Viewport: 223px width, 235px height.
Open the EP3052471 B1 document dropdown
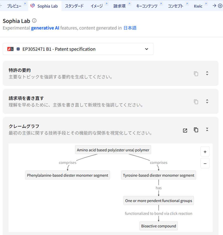click(78, 49)
